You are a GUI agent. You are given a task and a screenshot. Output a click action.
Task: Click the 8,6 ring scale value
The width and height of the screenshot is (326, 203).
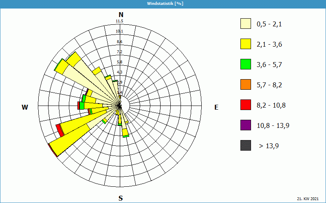tap(119, 42)
